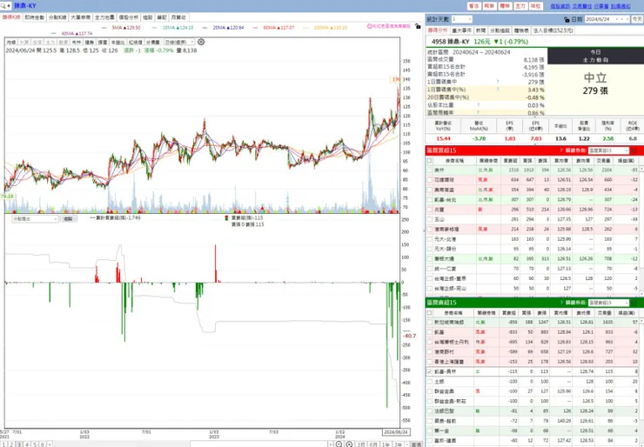Click help question mark in red 區間買超15 header
The image size is (644, 447).
pyautogui.click(x=561, y=150)
